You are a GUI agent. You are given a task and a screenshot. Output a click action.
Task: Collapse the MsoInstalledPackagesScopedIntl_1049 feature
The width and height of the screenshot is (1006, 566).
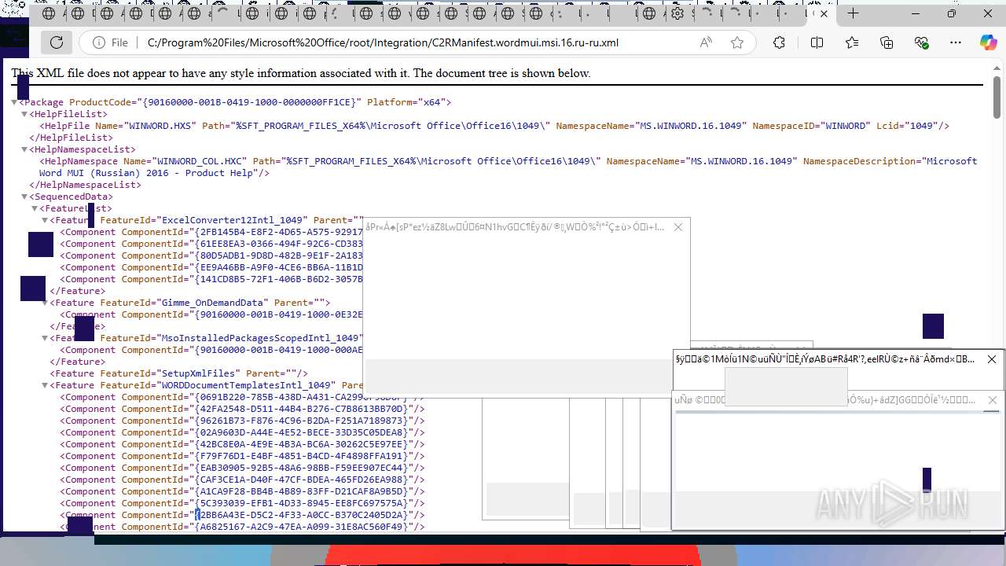pos(45,338)
